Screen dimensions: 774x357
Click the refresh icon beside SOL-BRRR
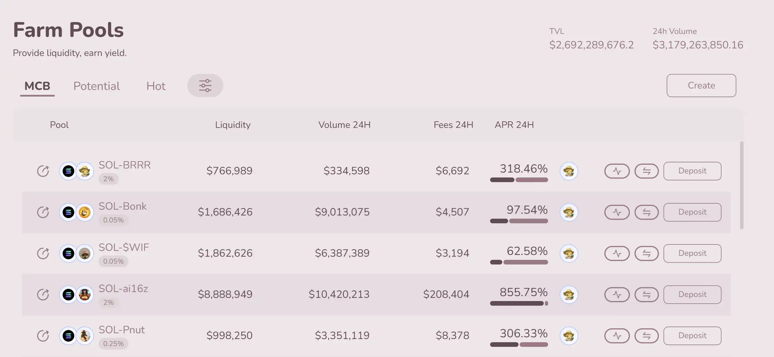coord(43,171)
